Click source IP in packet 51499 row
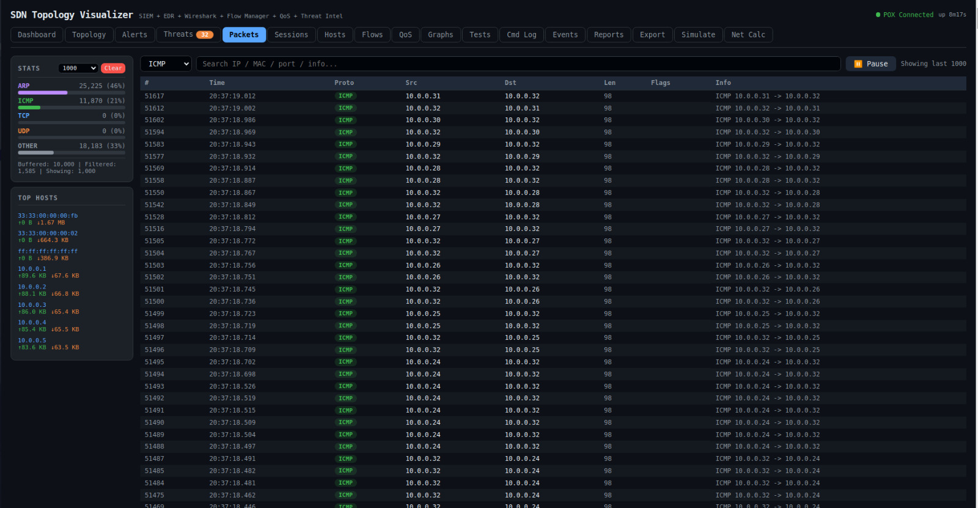The image size is (978, 508). click(423, 314)
